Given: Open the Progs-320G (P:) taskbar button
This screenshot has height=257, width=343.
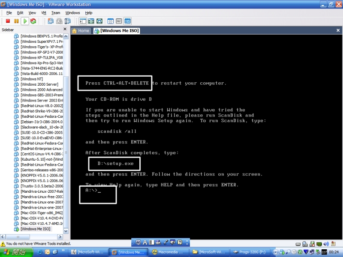Looking at the screenshot, I should click(x=250, y=252).
